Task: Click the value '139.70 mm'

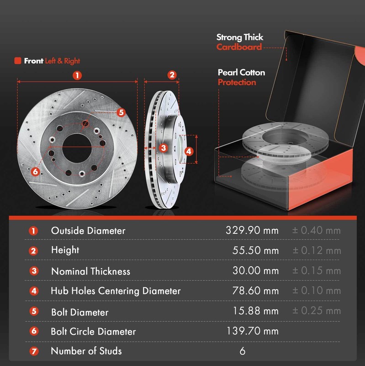Action: coord(253,331)
